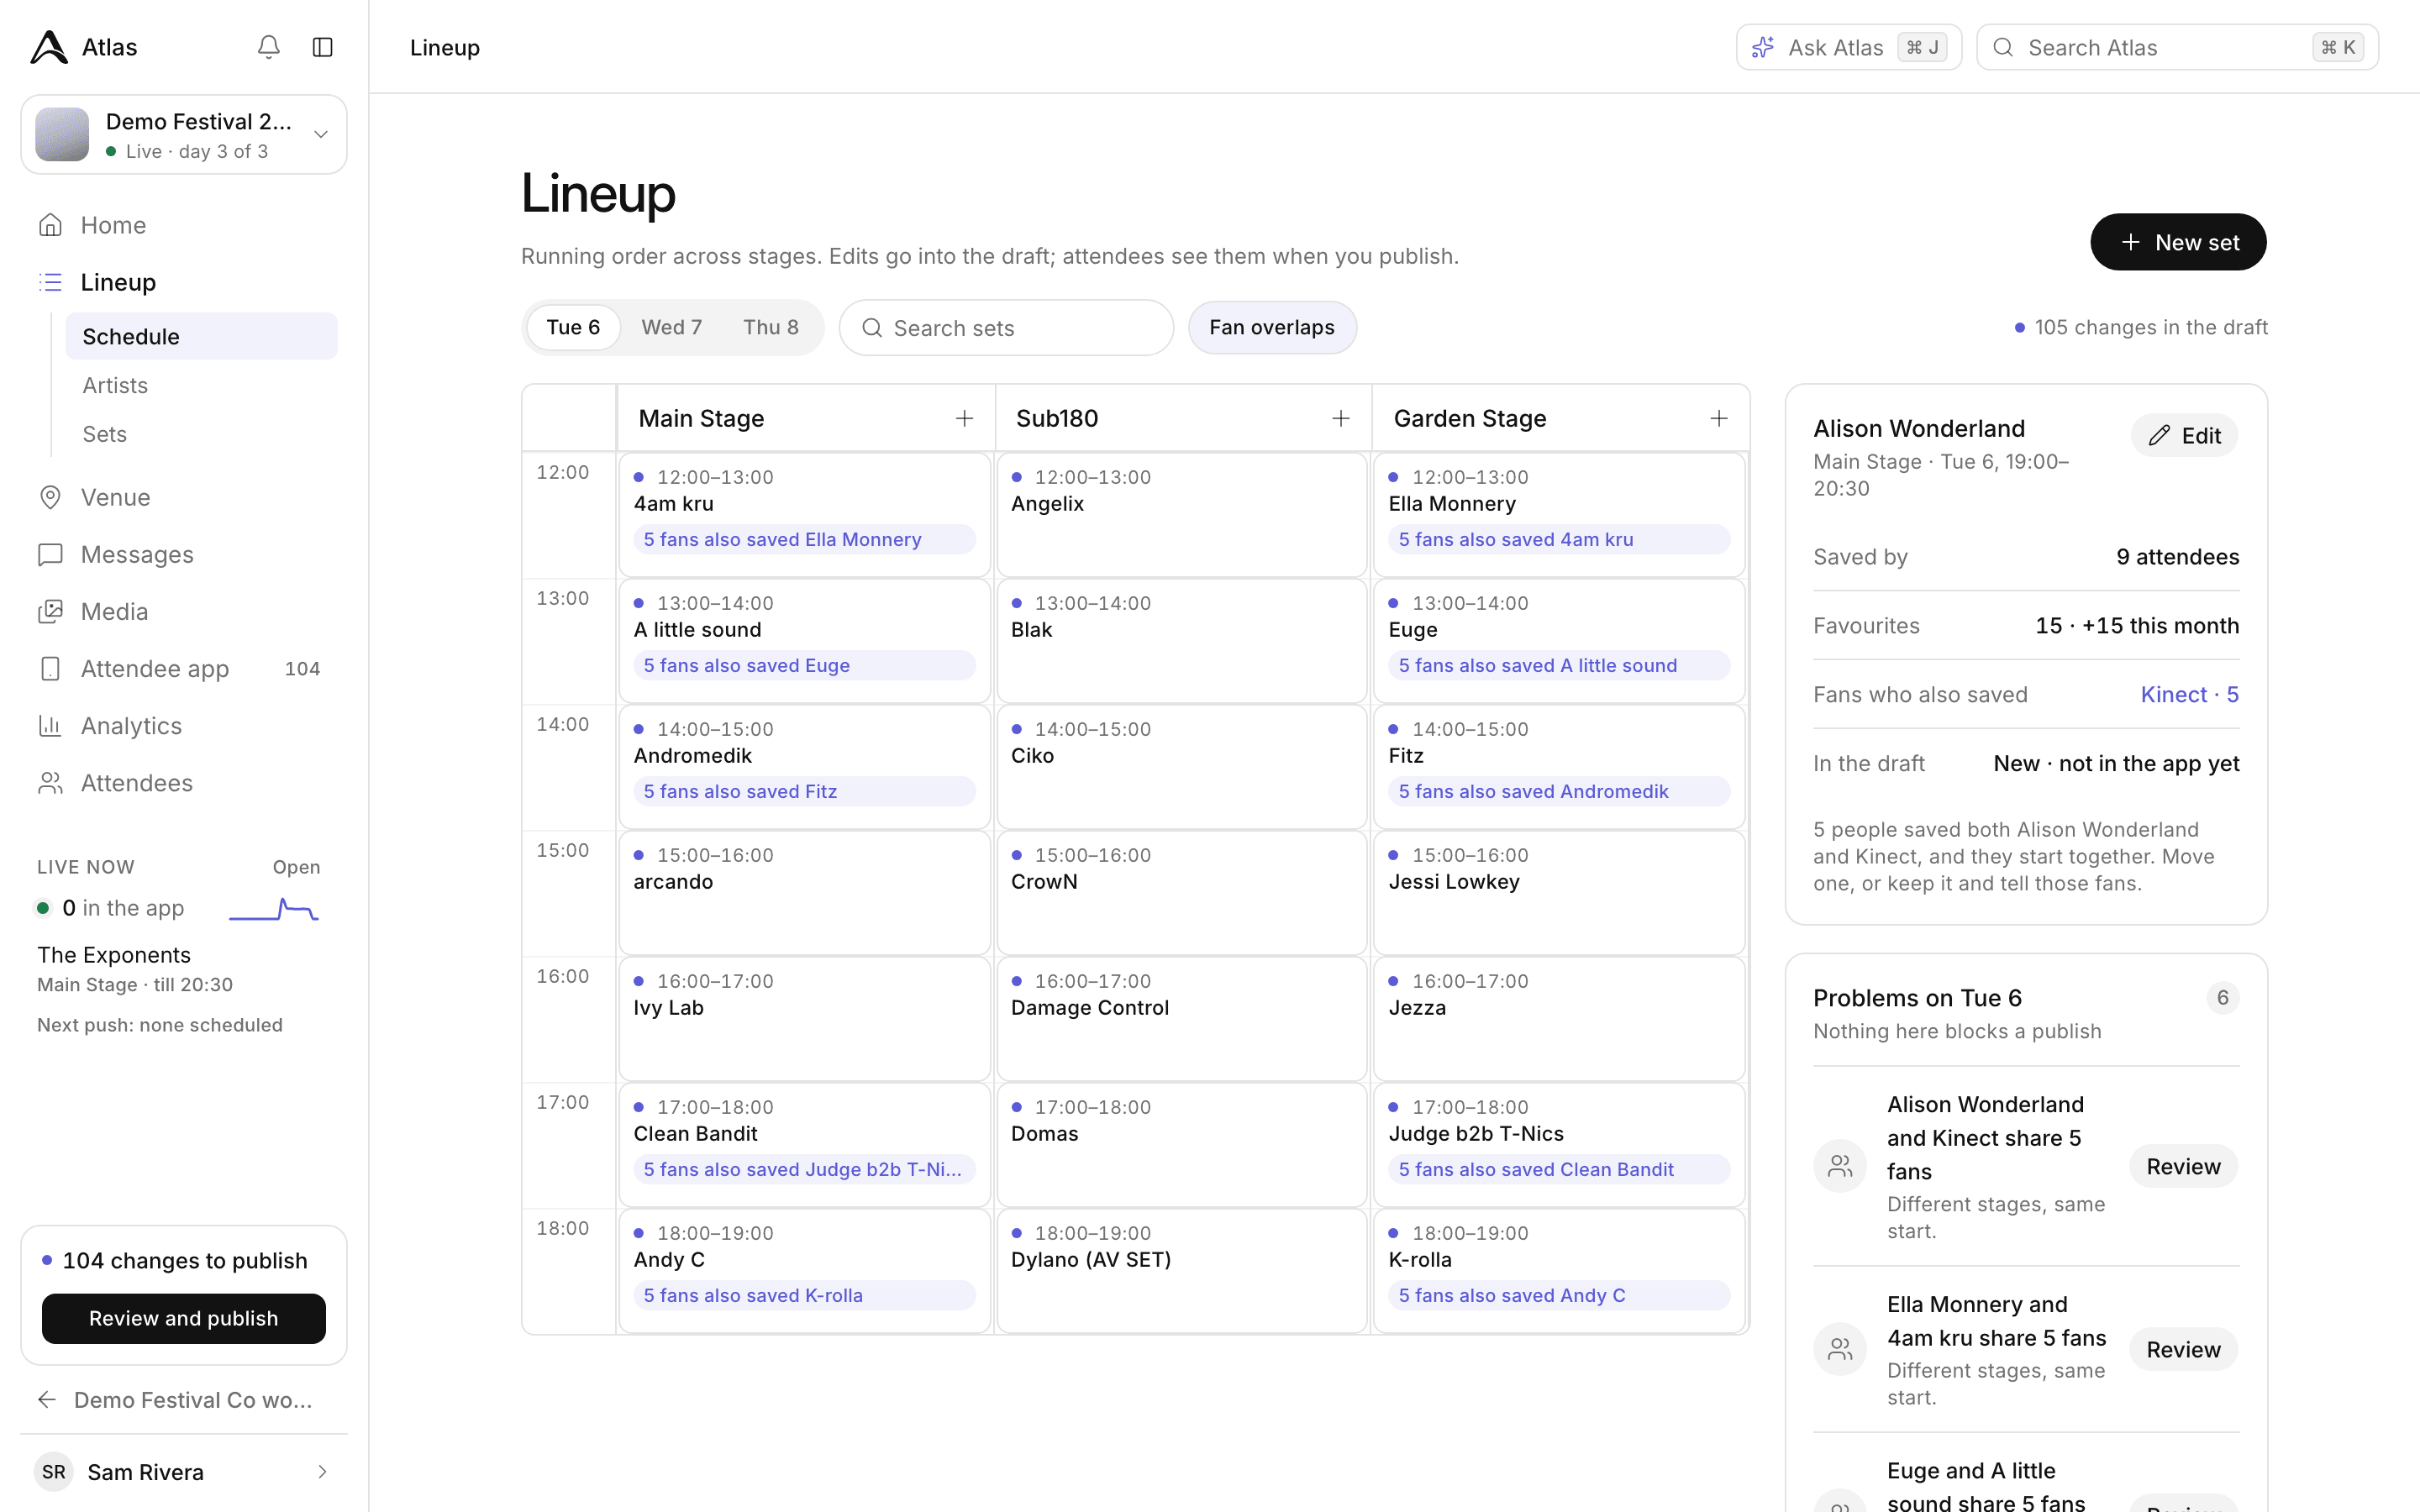Open the Media section
Viewport: 2420px width, 1512px height.
[x=184, y=611]
